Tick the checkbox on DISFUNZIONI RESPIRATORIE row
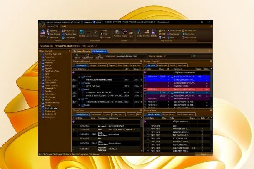This screenshot has width=254, height=169. click(x=77, y=80)
